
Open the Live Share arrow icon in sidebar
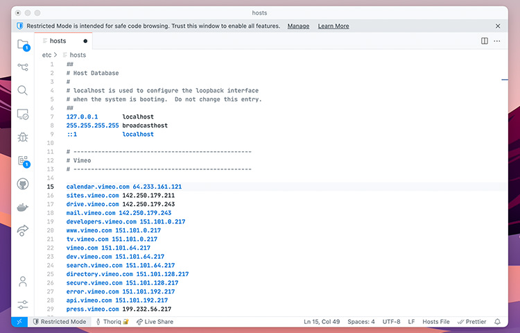23,230
